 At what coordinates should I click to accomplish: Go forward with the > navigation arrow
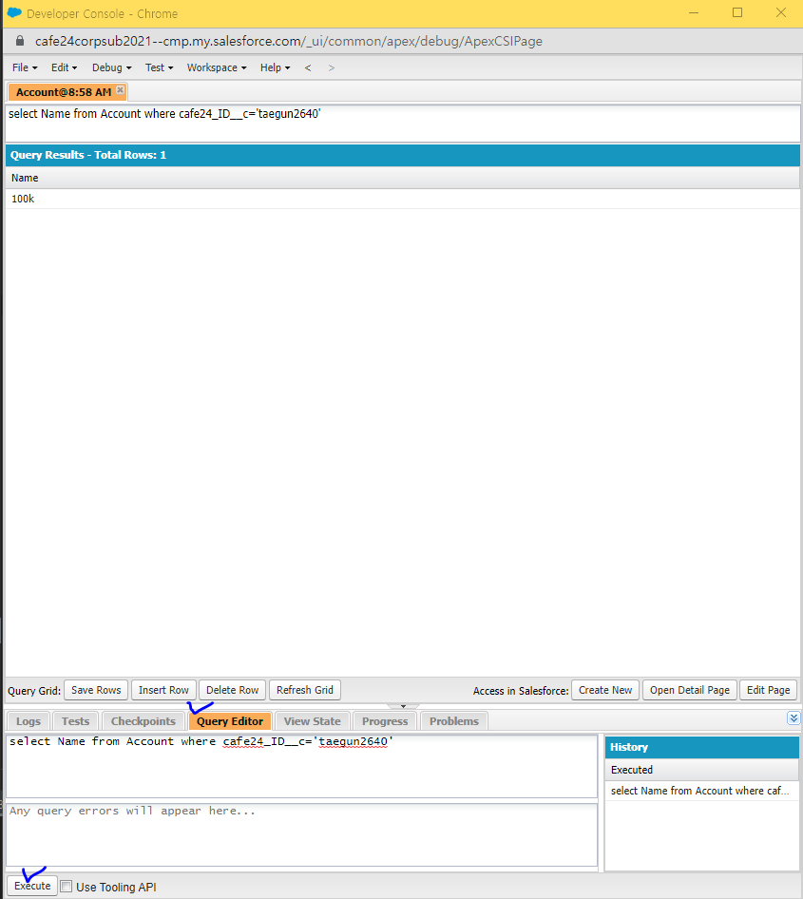pyautogui.click(x=332, y=67)
